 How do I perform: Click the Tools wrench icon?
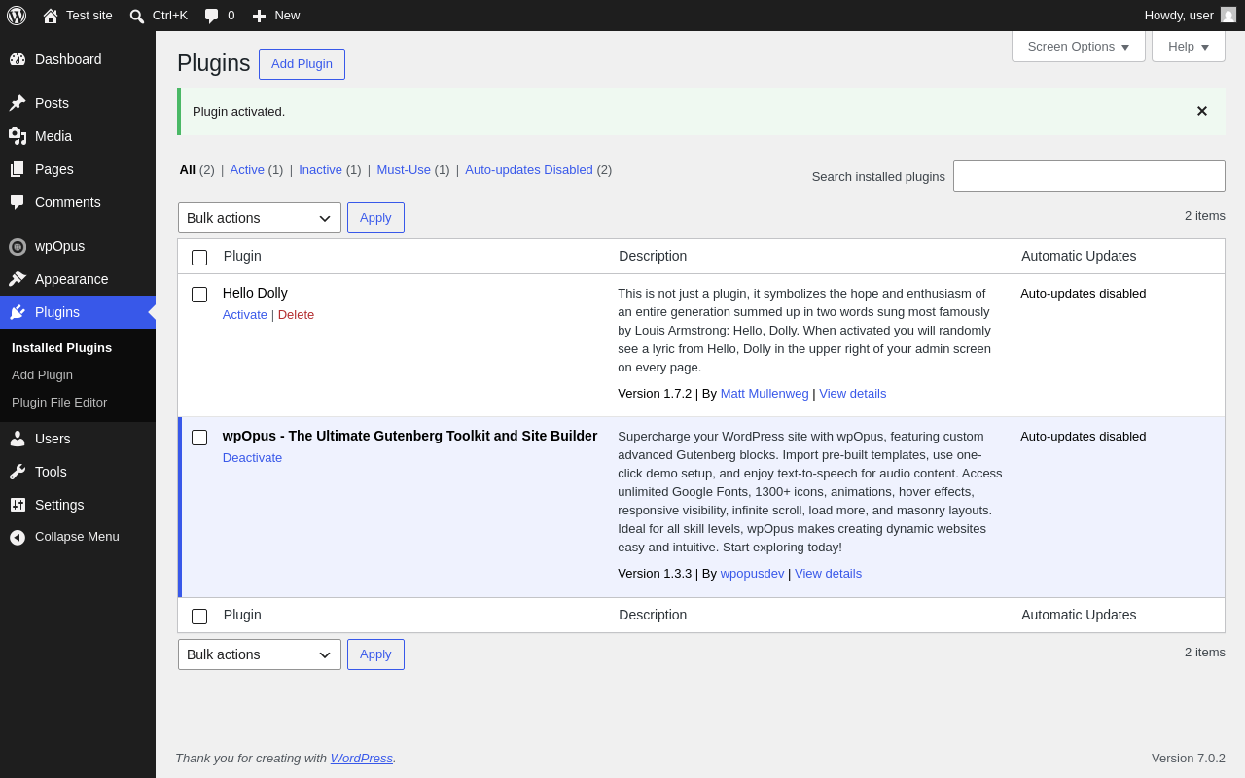[x=18, y=472]
